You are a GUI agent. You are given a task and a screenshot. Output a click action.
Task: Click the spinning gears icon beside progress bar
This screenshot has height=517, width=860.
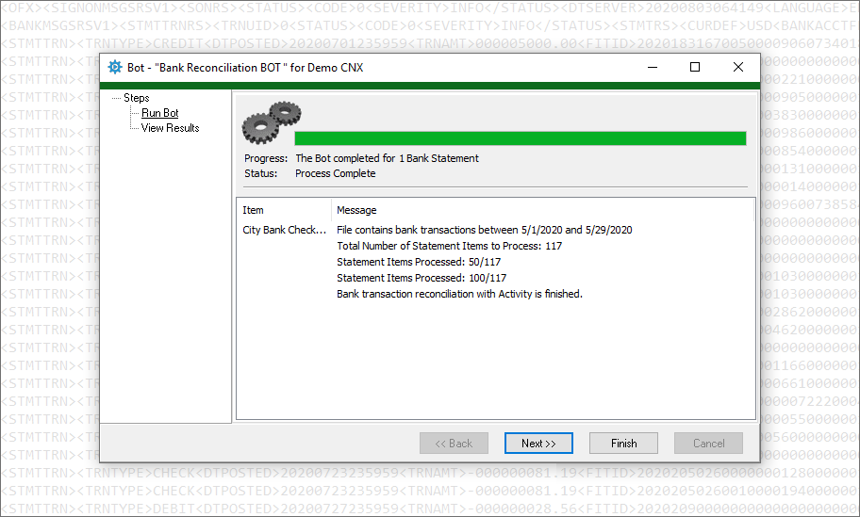click(271, 121)
